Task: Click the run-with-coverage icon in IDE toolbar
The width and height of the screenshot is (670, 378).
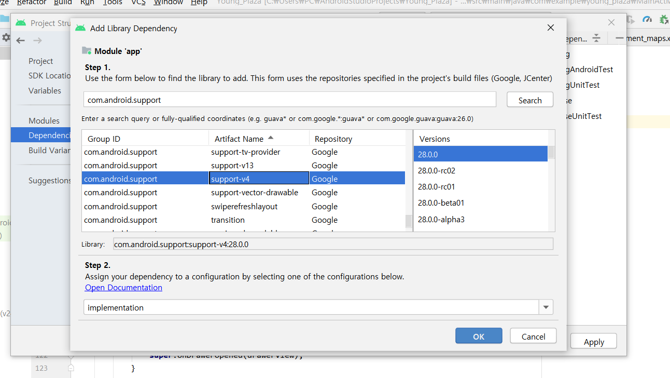Action: tap(632, 20)
